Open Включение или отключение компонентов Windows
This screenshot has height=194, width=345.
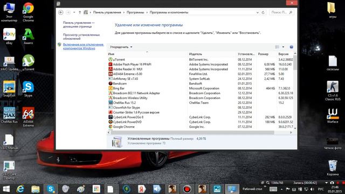point(83,46)
